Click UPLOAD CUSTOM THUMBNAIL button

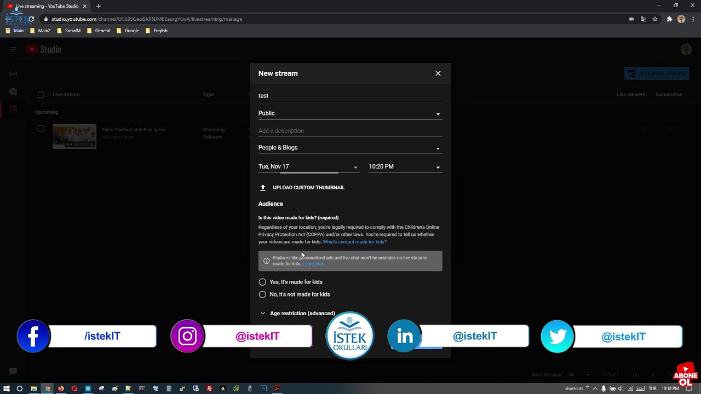(x=302, y=188)
